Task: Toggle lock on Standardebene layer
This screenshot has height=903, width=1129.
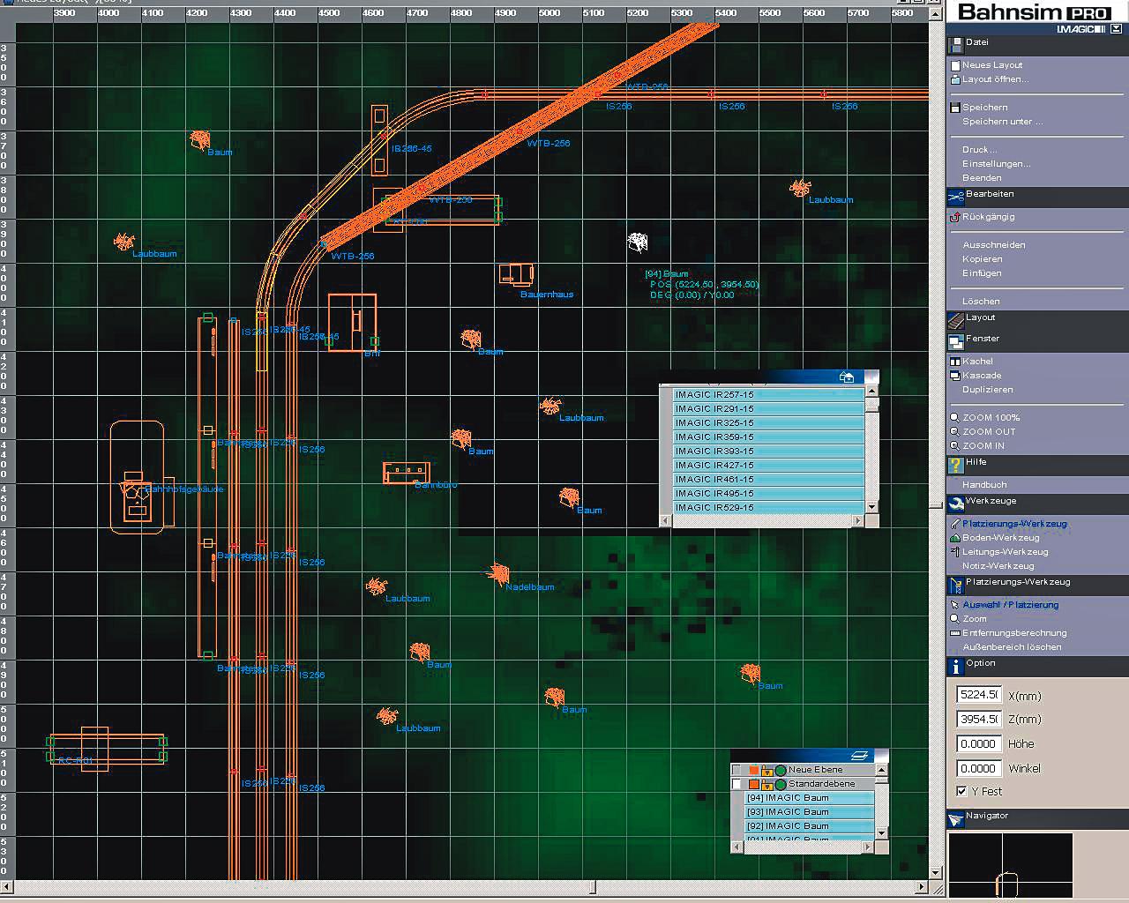Action: pos(767,784)
